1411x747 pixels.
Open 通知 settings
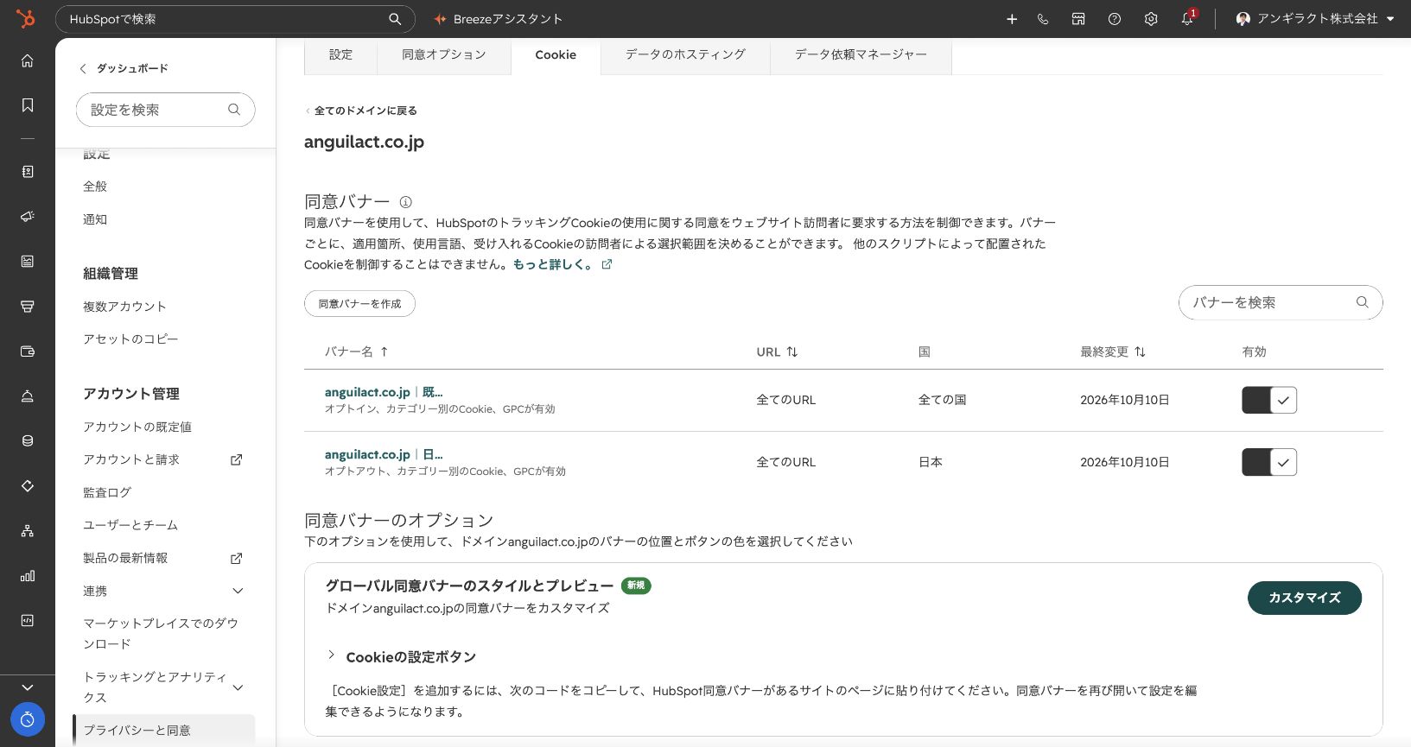pos(95,219)
